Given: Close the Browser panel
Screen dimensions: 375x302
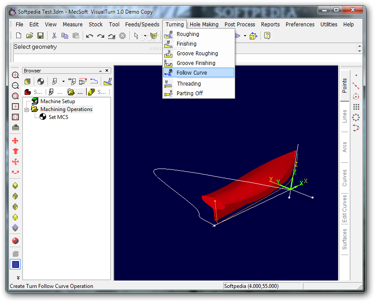Looking at the screenshot, I should coord(107,71).
